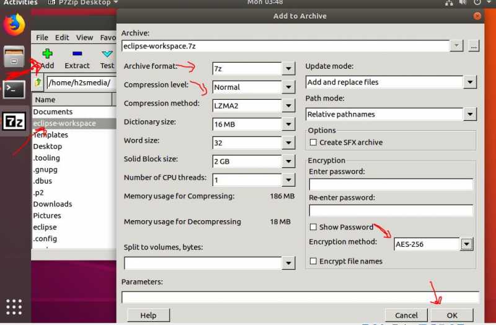The image size is (496, 325).
Task: Go up one folder level icon
Action: tap(38, 82)
